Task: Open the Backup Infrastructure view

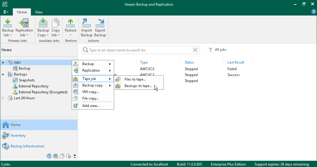Action: pyautogui.click(x=27, y=146)
